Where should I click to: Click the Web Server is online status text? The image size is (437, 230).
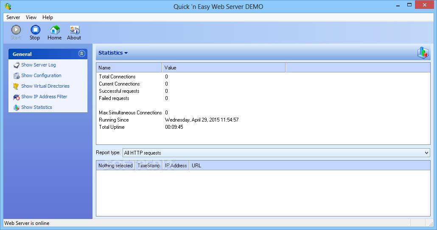point(27,223)
